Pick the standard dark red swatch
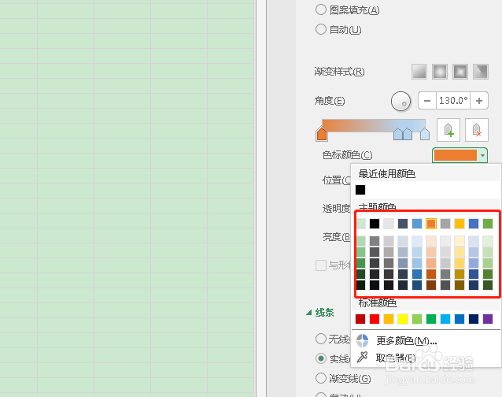 tap(360, 319)
